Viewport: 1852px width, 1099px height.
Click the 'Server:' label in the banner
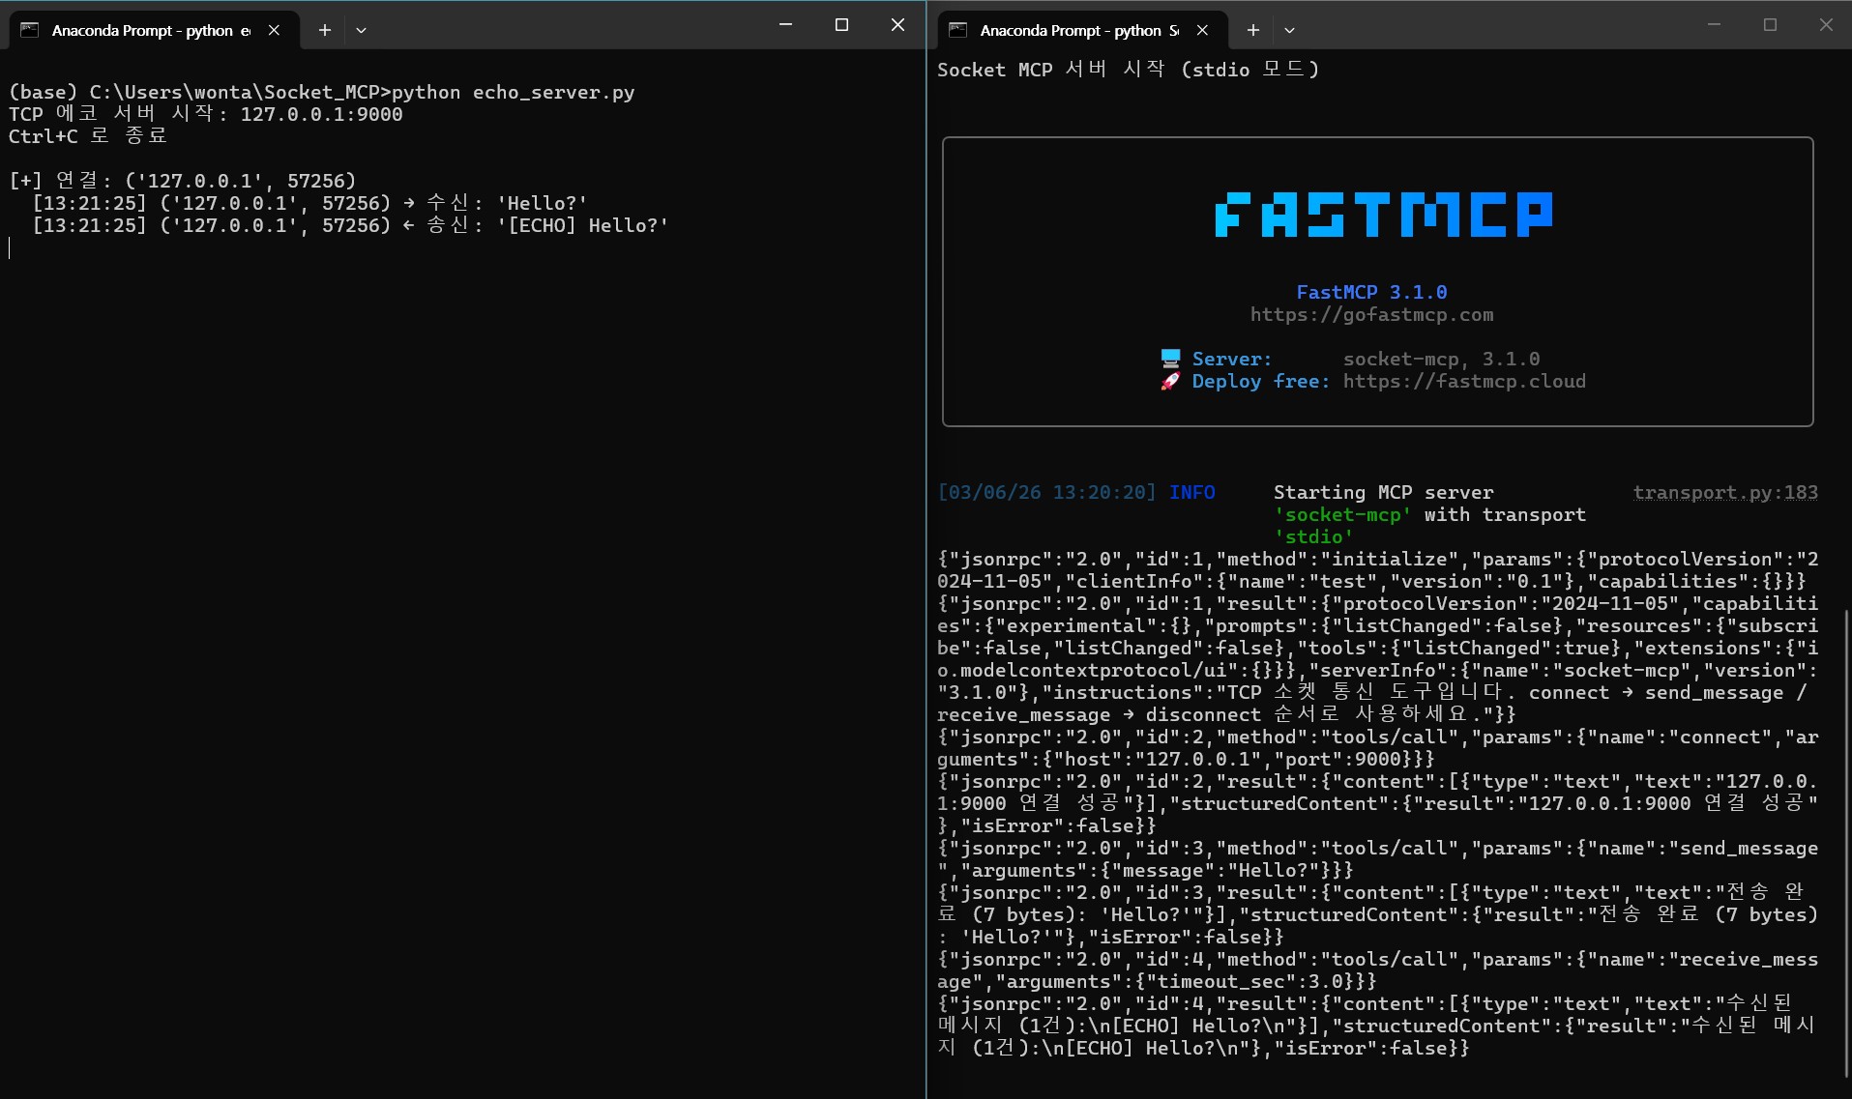[1232, 359]
